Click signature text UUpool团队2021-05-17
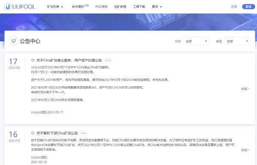 pyautogui.click(x=47, y=112)
